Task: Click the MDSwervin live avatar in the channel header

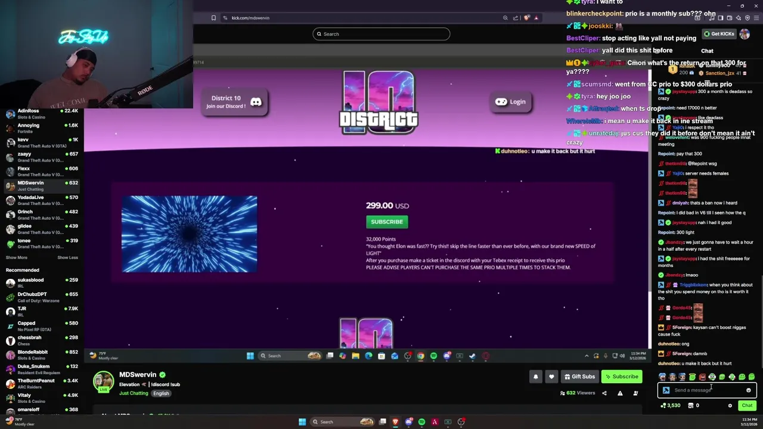Action: click(103, 382)
